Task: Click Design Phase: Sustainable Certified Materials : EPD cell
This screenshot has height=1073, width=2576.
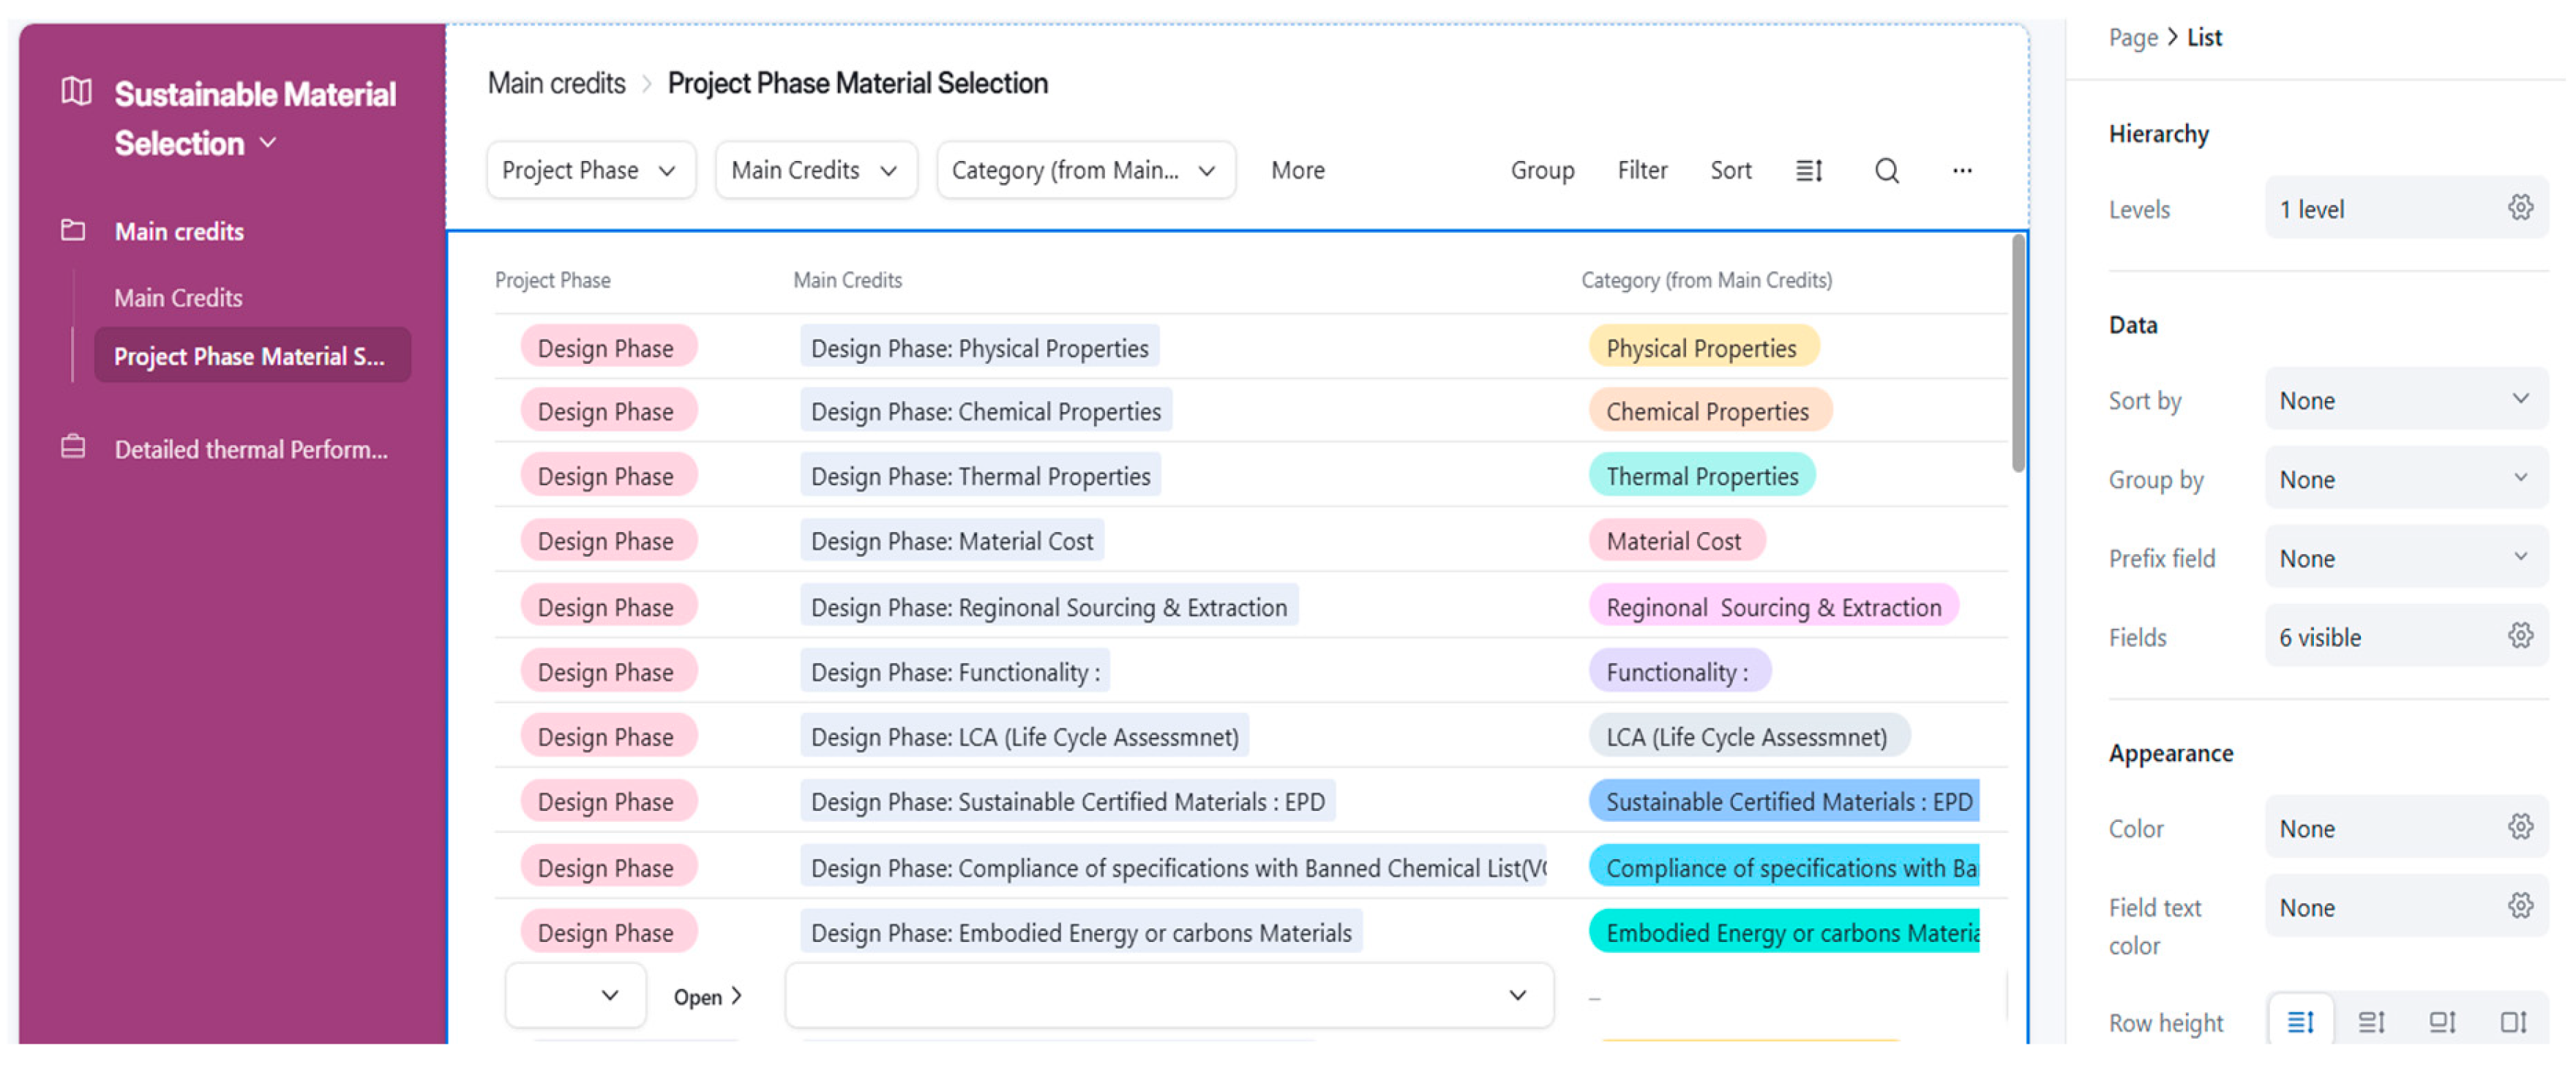Action: (1068, 801)
